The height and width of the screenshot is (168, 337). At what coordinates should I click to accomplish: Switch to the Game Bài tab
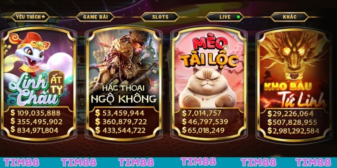[x=95, y=17]
